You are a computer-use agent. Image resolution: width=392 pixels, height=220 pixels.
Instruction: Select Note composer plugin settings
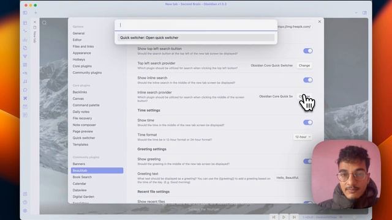[85, 125]
